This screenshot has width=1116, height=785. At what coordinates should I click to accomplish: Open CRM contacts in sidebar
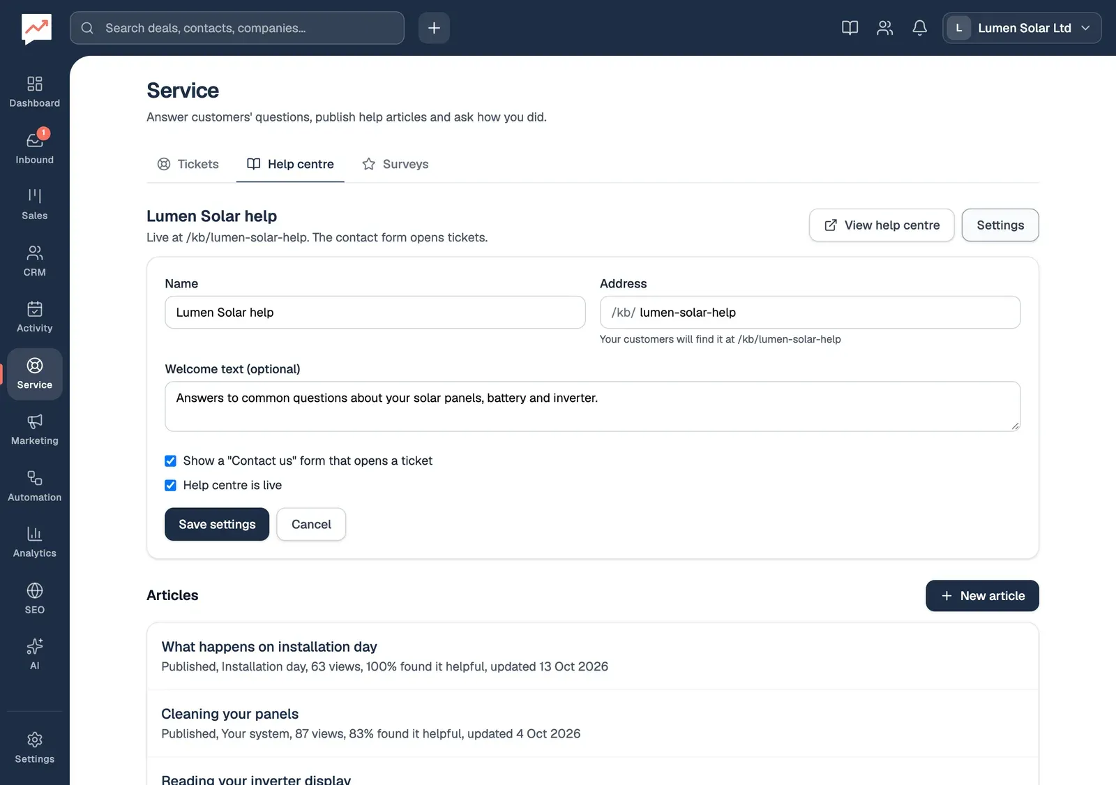click(x=34, y=261)
